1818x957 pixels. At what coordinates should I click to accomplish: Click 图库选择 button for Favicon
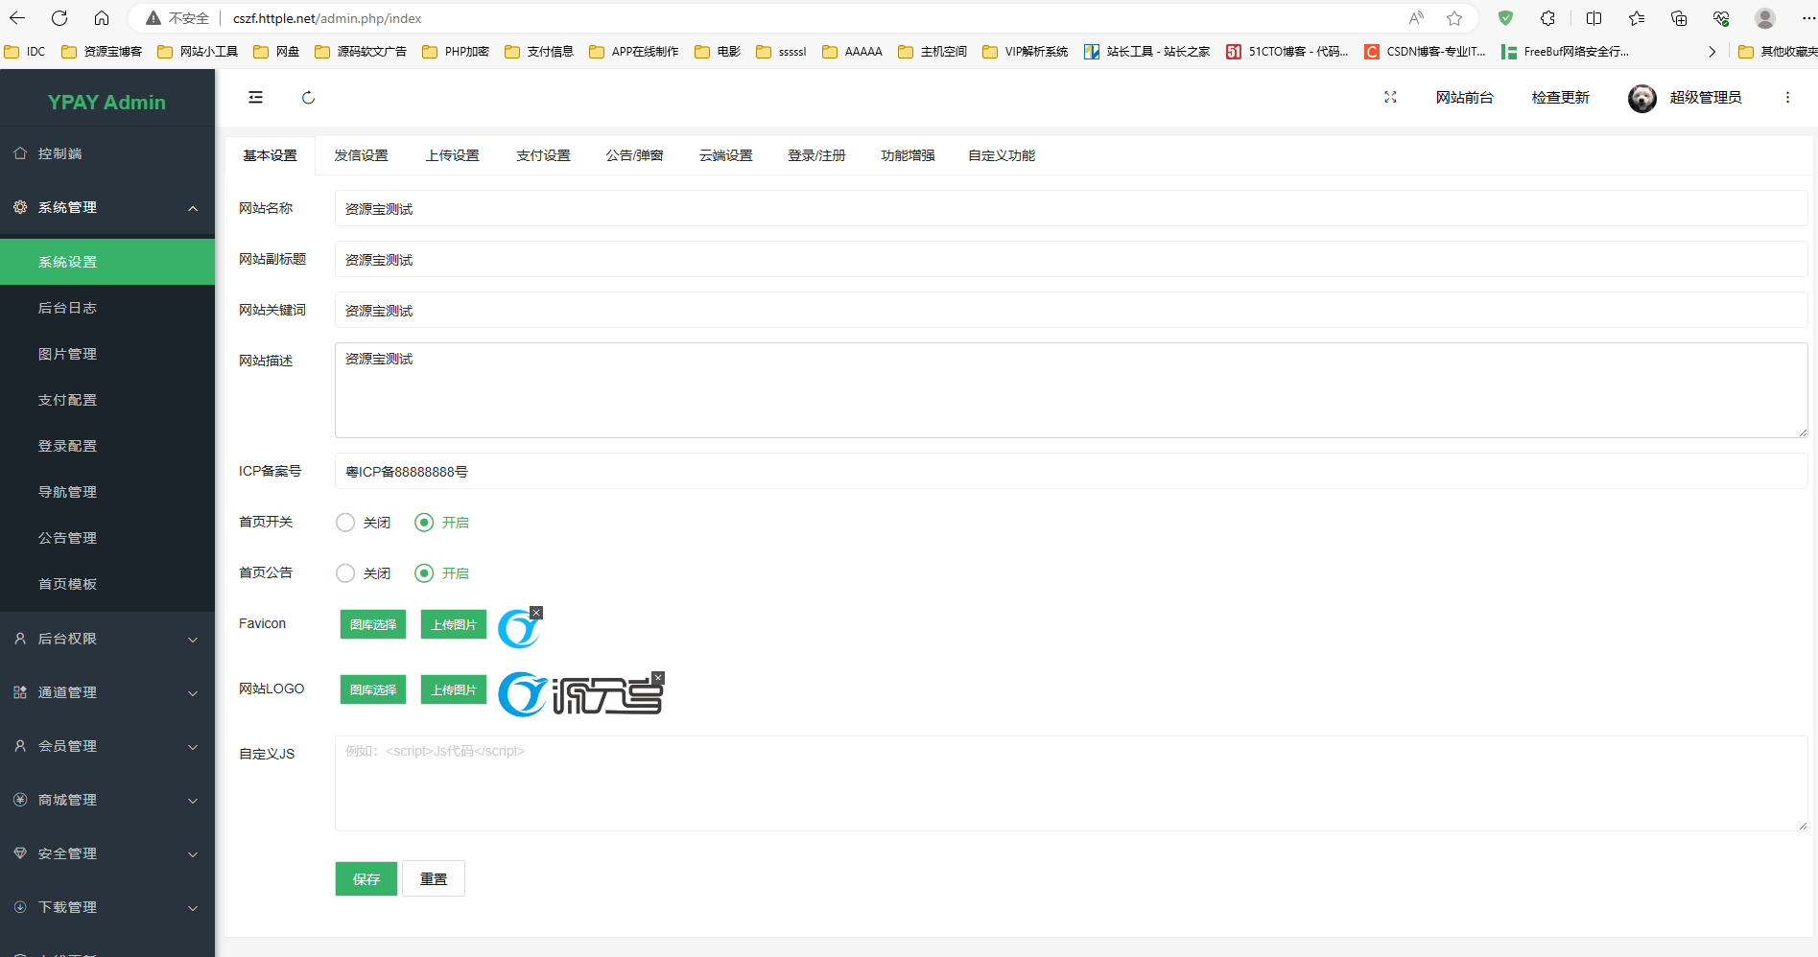(x=373, y=624)
